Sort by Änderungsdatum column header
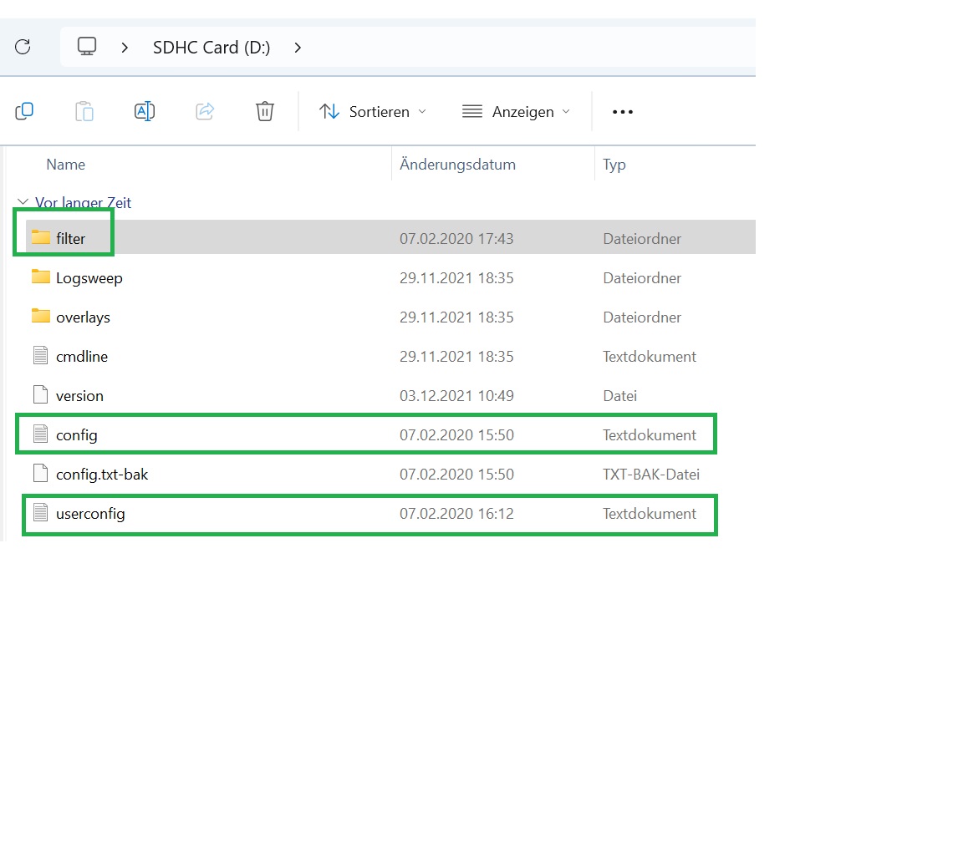This screenshot has width=953, height=848. tap(457, 165)
